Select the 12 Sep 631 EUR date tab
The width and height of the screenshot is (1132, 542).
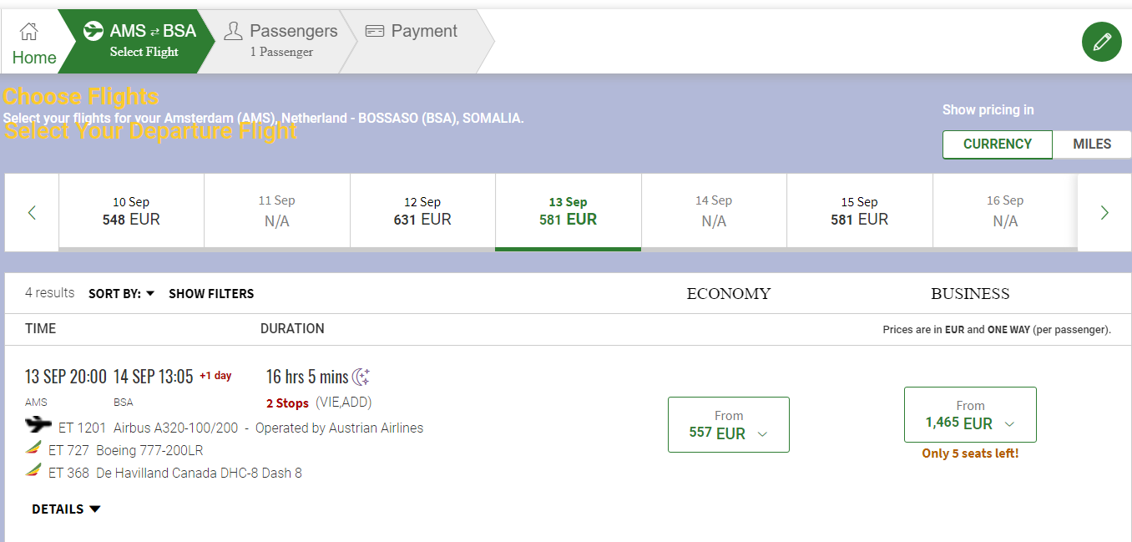click(422, 211)
